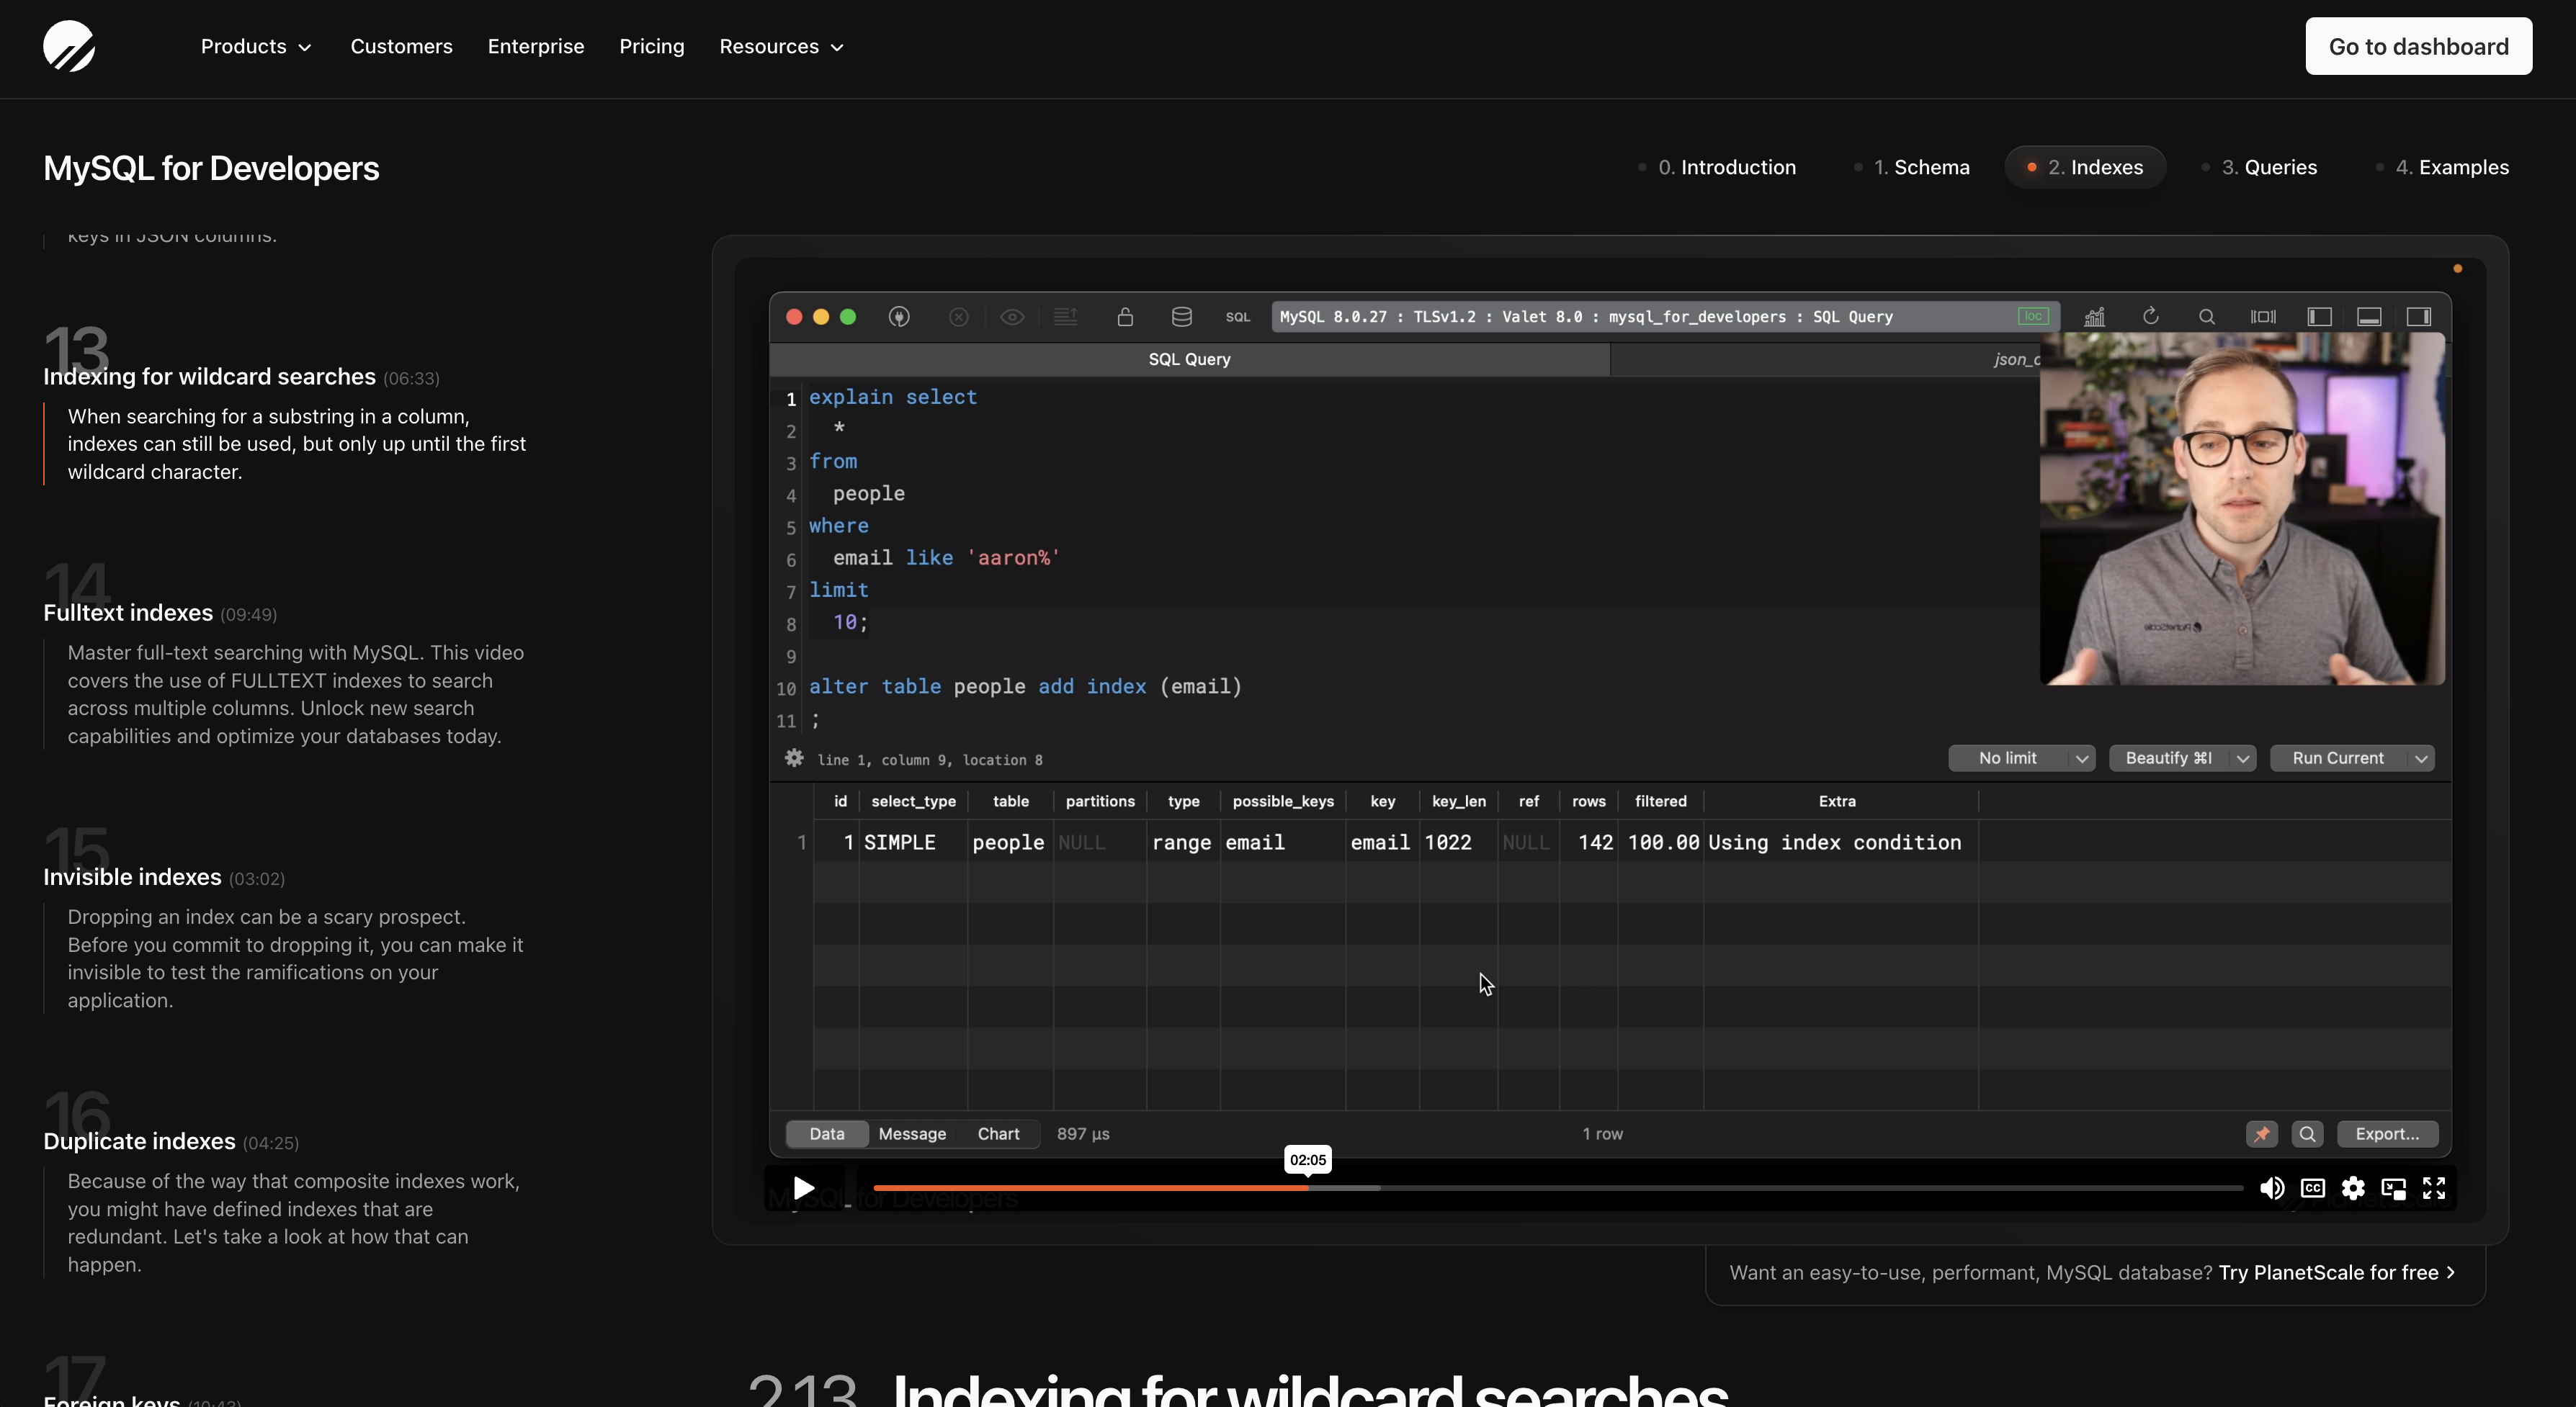Viewport: 2576px width, 1407px height.
Task: Go to Enterprise page
Action: [535, 46]
